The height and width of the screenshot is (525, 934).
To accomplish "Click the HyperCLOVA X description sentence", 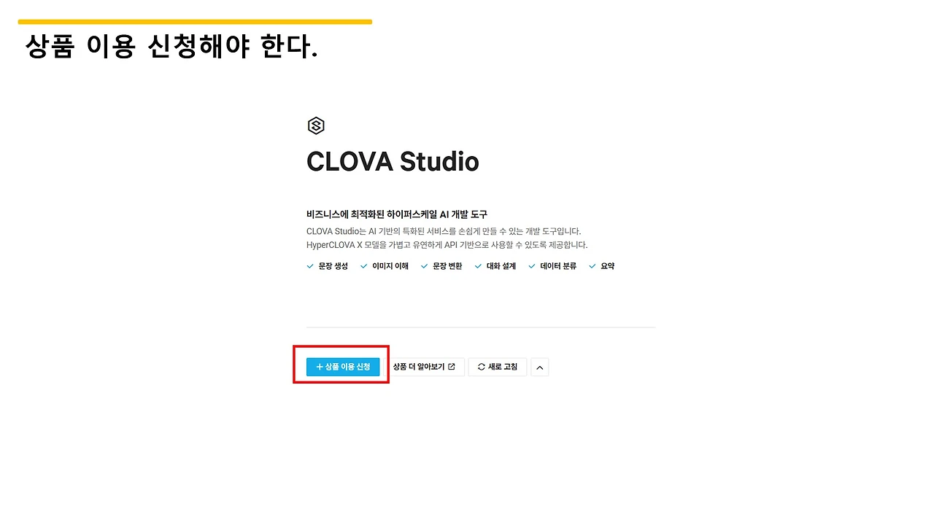I will tap(447, 245).
